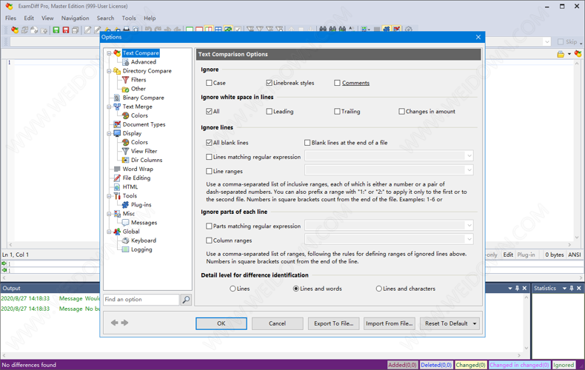Click the View Filter funnel icon

125,151
